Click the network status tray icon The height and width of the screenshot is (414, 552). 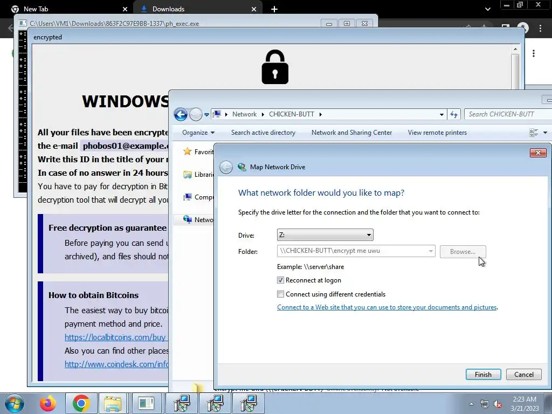click(x=485, y=404)
